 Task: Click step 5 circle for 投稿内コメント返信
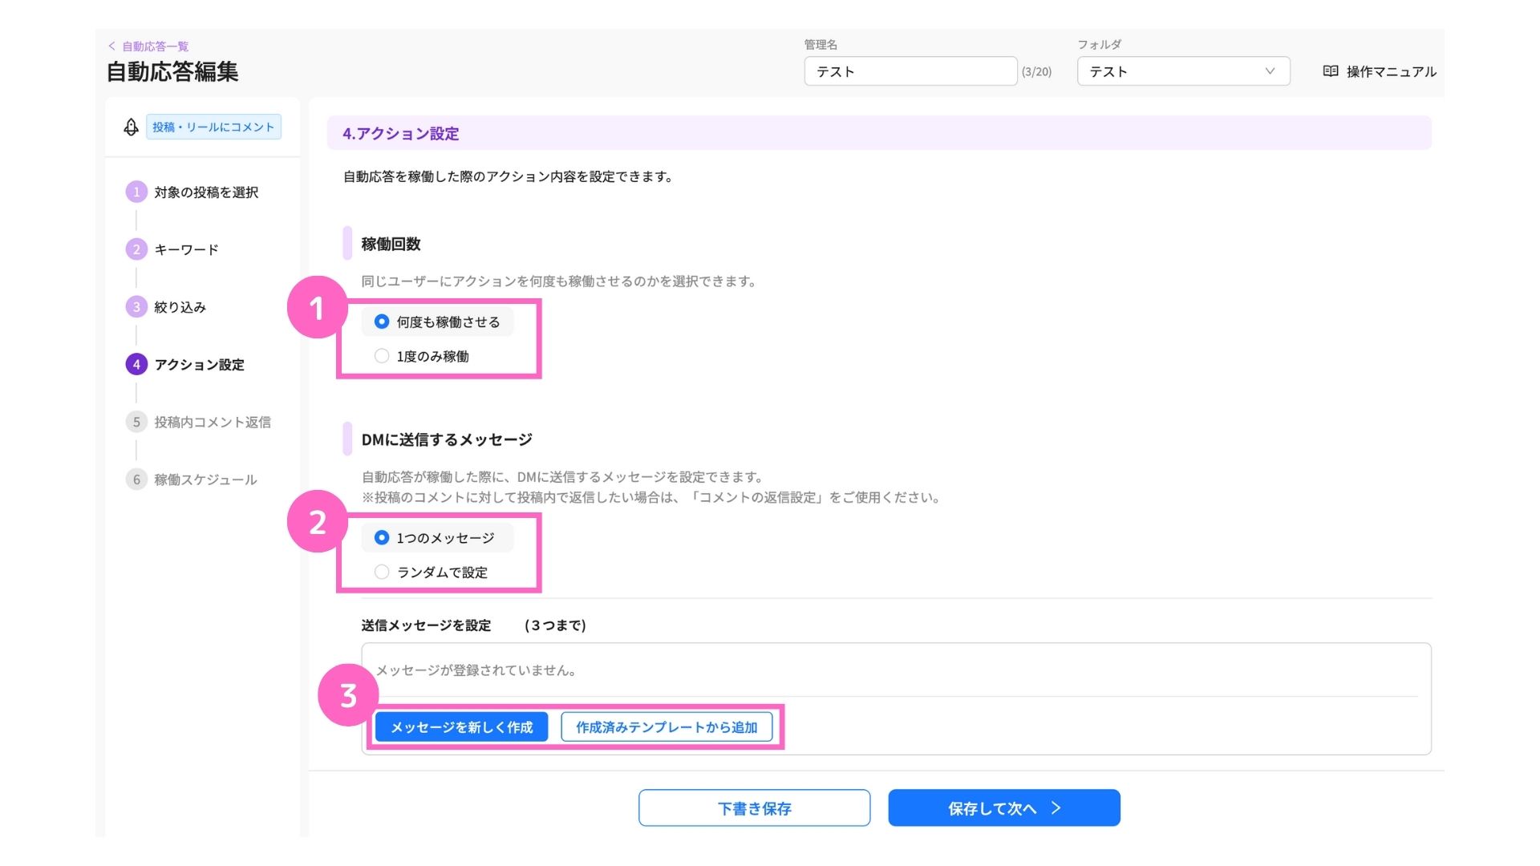point(136,422)
